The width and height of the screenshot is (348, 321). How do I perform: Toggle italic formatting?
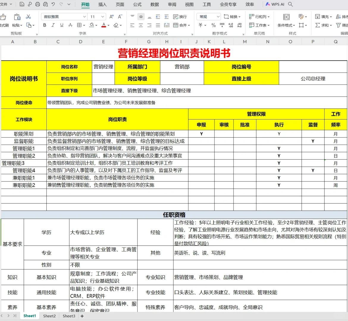(53, 25)
